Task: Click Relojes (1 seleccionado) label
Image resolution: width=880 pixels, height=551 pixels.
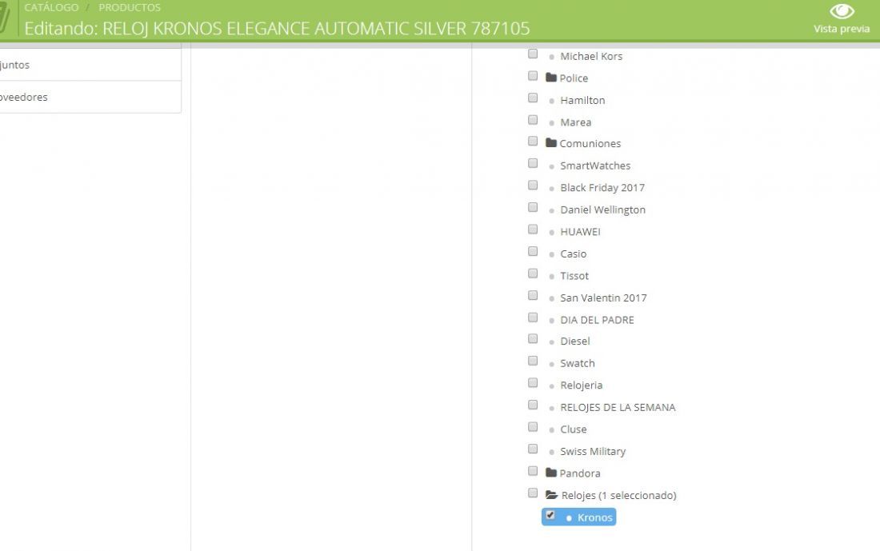Action: (x=618, y=496)
